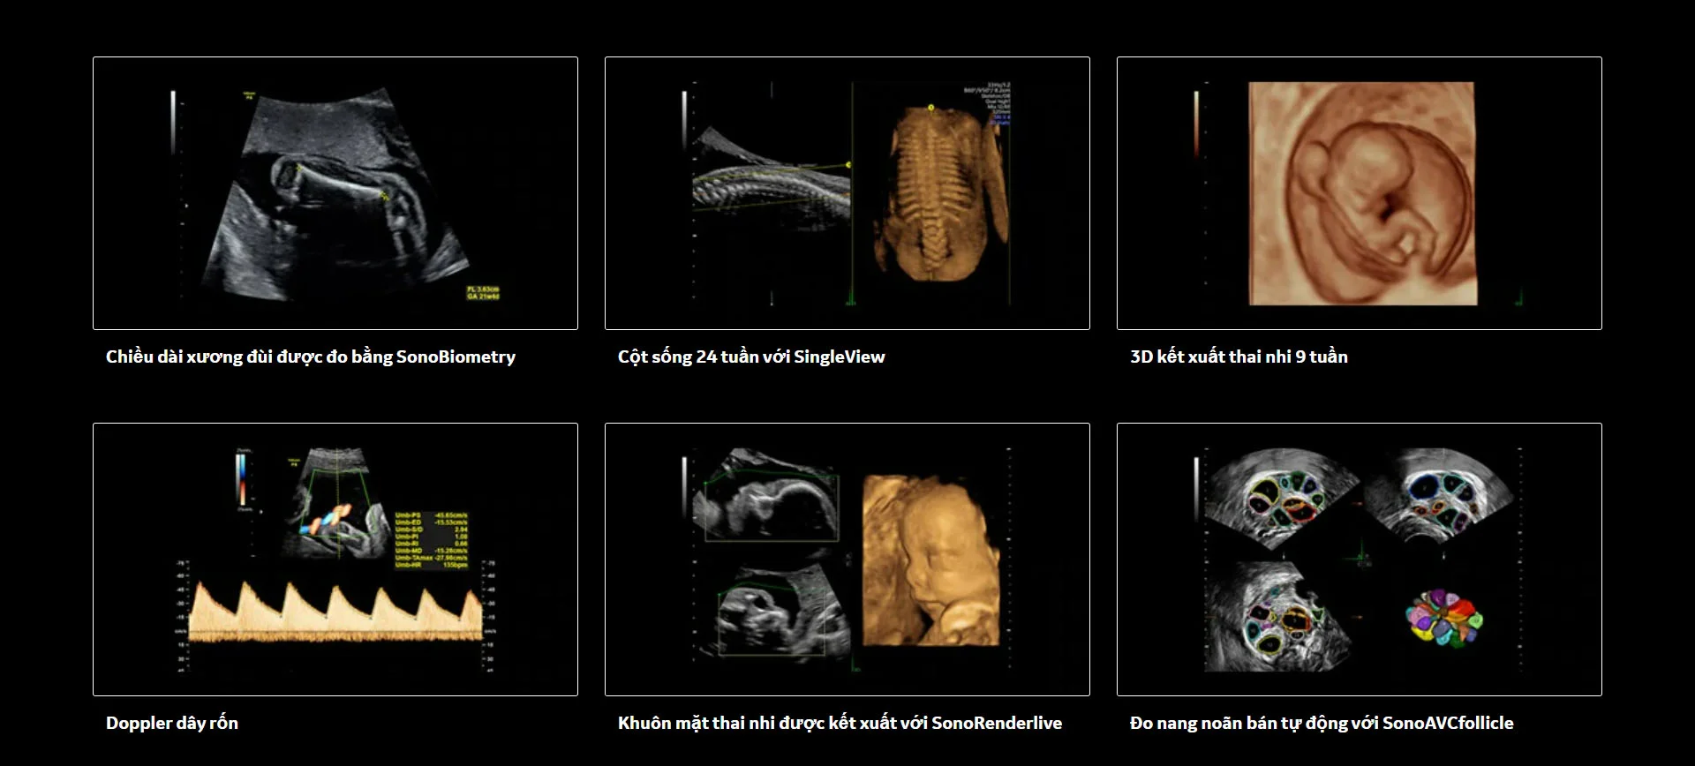Click the caption 'Chiều dài xương đùi được đo bằng SonoBiometry'
Screen dimensions: 1695x766
click(310, 357)
